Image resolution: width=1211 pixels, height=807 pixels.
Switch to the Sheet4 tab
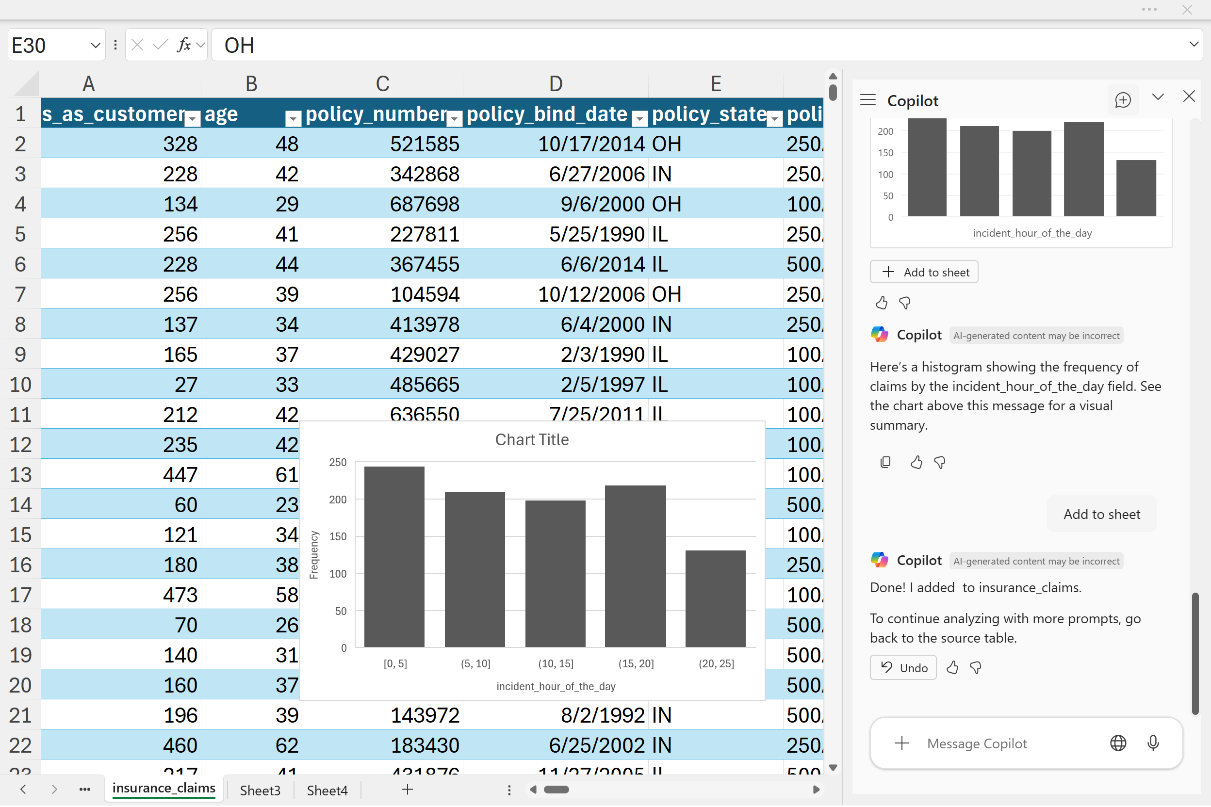pos(327,791)
